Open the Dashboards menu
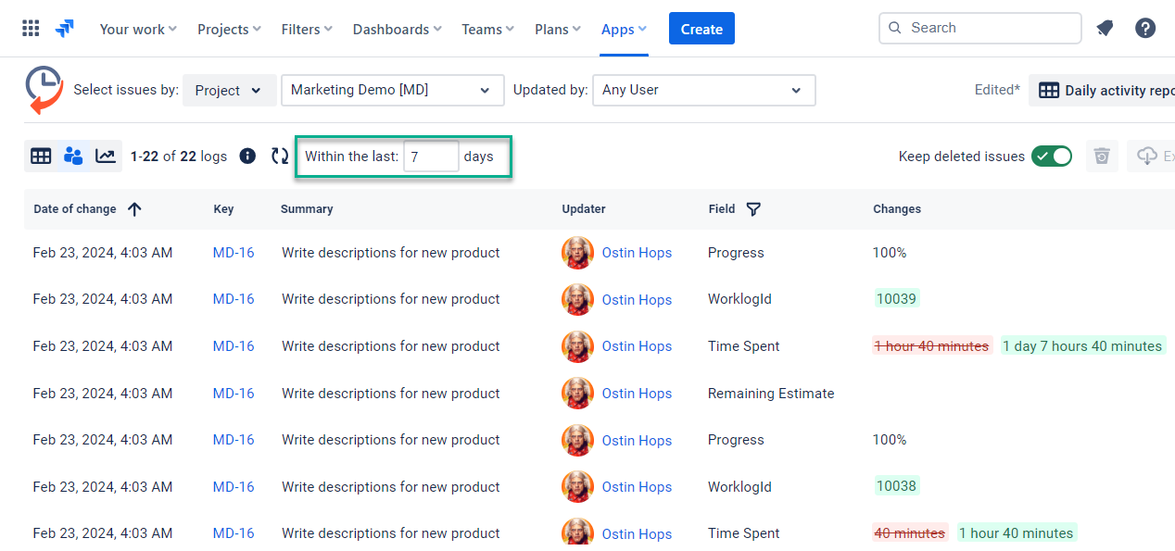The image size is (1175, 551). pos(397,30)
